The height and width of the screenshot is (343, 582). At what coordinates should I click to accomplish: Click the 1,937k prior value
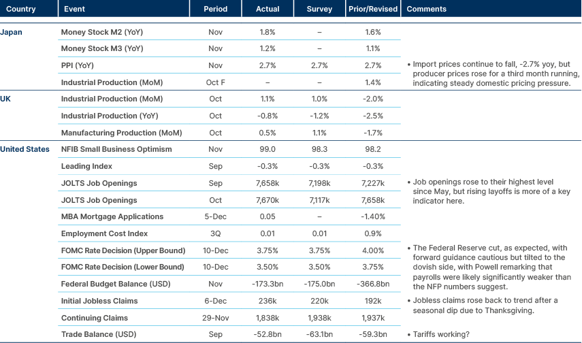(373, 318)
